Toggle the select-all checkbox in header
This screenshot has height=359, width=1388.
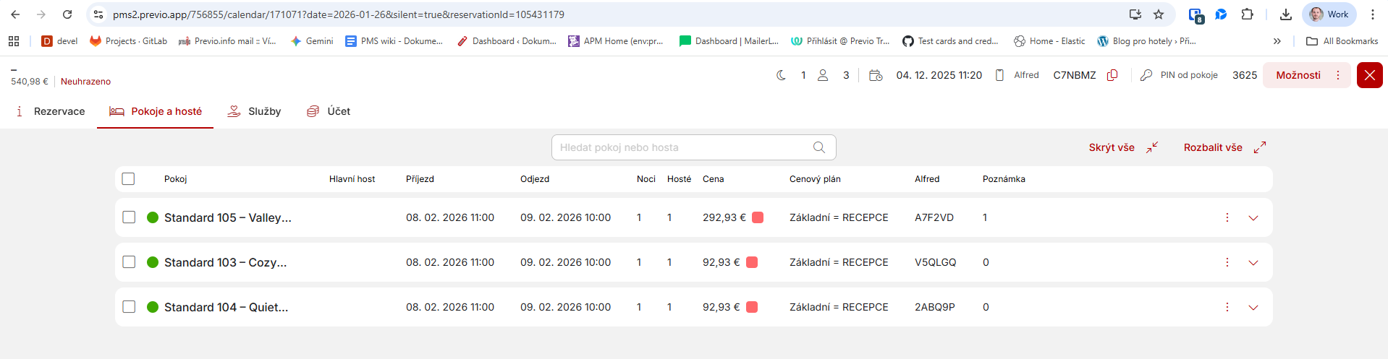coord(128,179)
